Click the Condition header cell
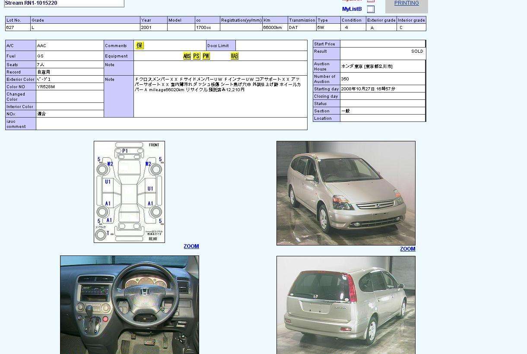 click(x=353, y=20)
